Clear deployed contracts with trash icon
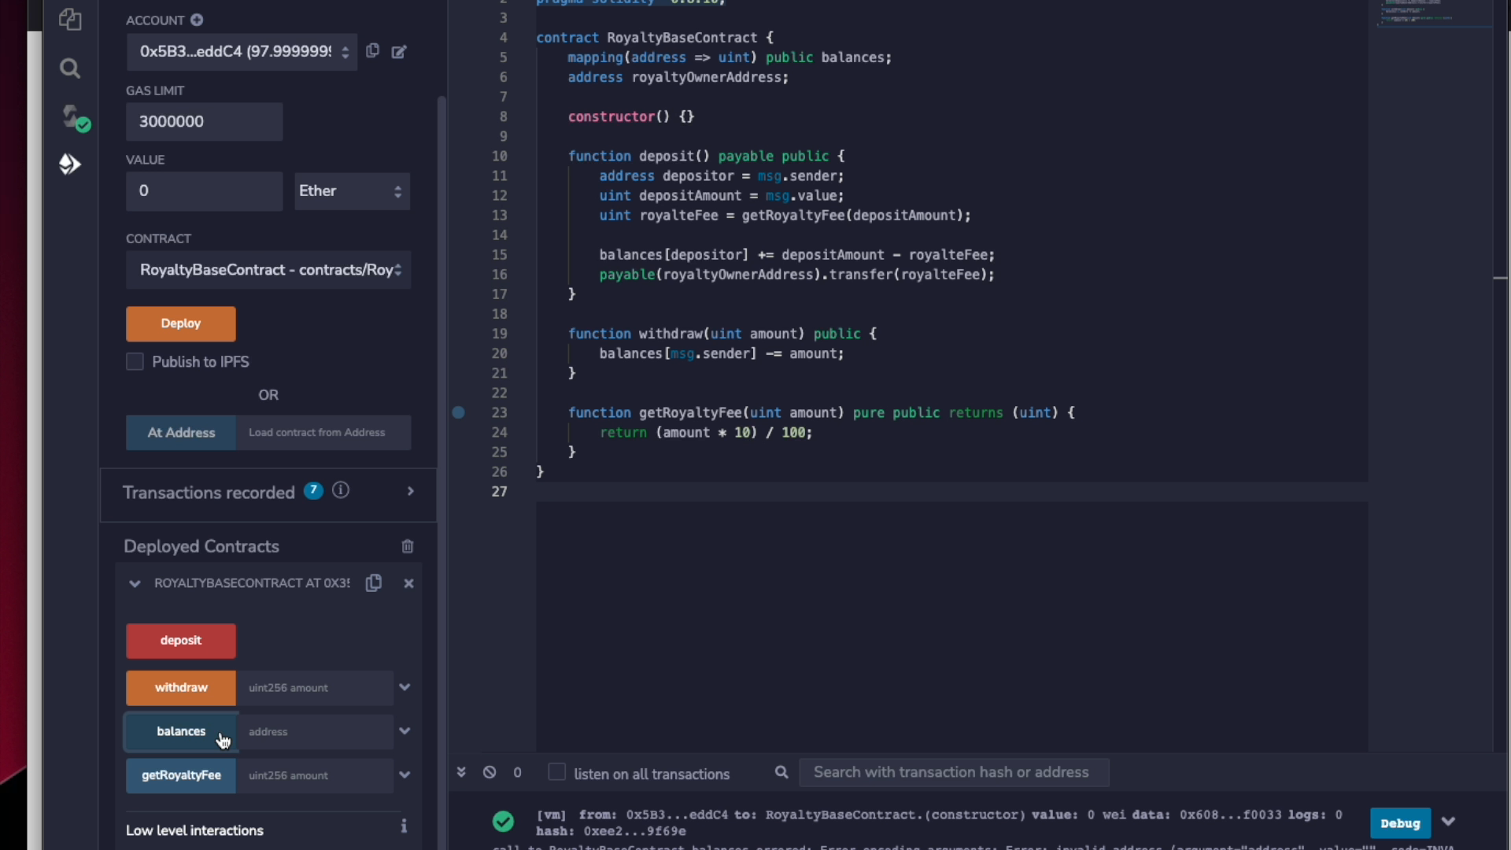Viewport: 1511px width, 850px height. coord(408,546)
